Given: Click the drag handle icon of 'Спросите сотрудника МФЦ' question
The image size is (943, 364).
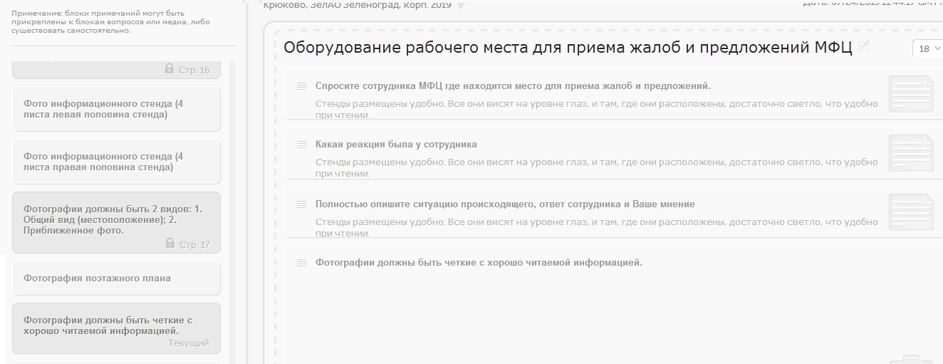Looking at the screenshot, I should 301,86.
